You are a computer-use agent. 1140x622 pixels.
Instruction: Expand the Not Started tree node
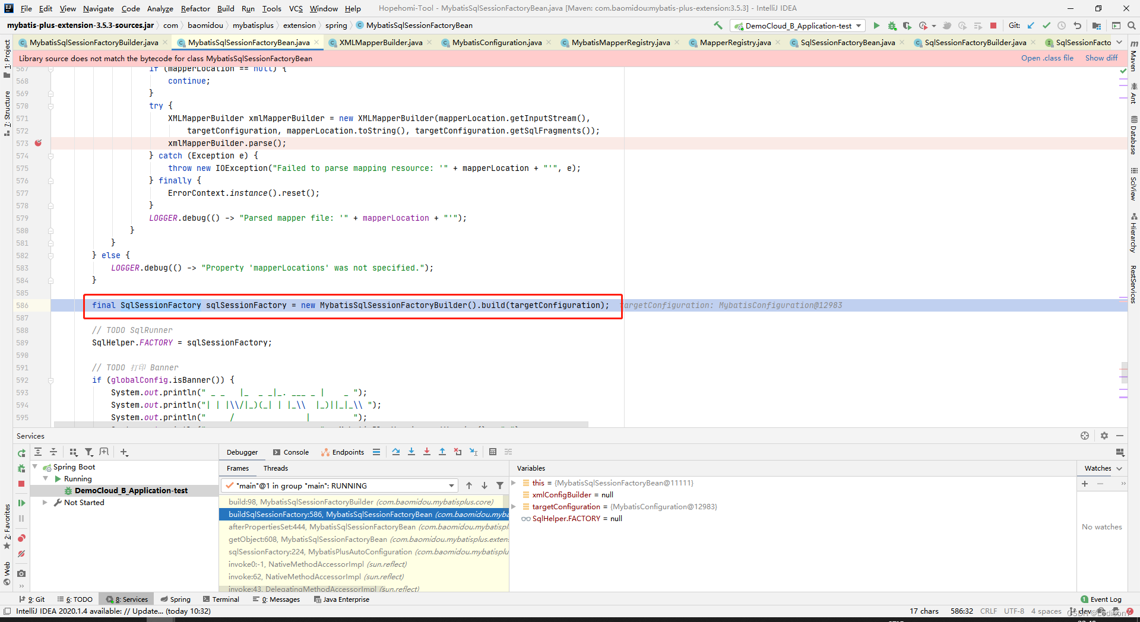point(45,502)
